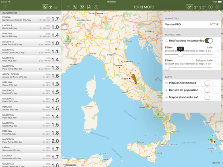Expand chevron on Macerata 2.0 row
Viewport: 223px width, 167px height.
pyautogui.click(x=60, y=141)
